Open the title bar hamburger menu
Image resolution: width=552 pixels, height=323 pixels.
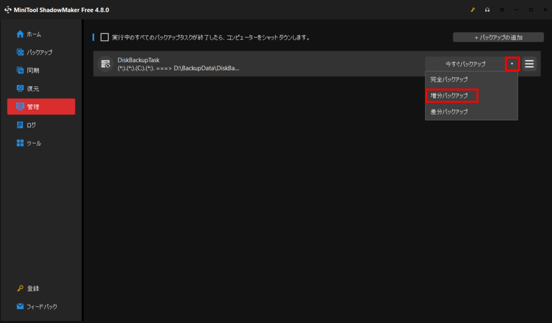(x=502, y=10)
